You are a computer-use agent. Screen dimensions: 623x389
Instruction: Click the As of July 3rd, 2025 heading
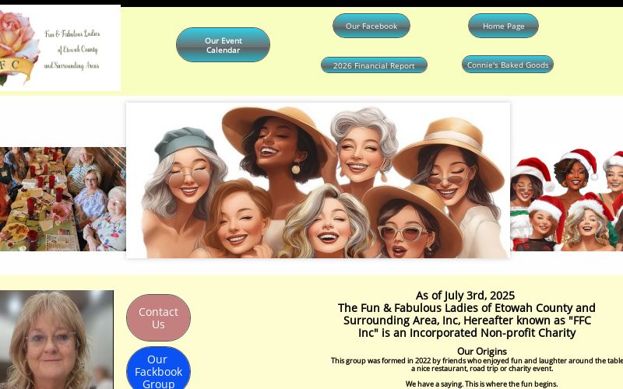(465, 296)
